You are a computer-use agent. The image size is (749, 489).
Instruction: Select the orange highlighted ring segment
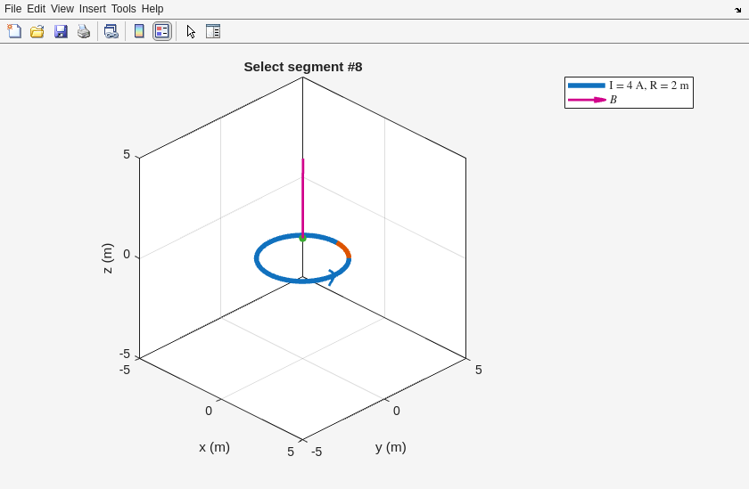click(343, 248)
